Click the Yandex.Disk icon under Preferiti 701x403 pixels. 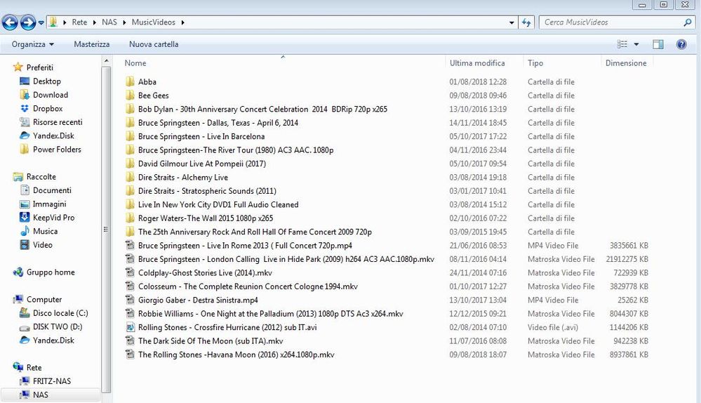[x=25, y=136]
